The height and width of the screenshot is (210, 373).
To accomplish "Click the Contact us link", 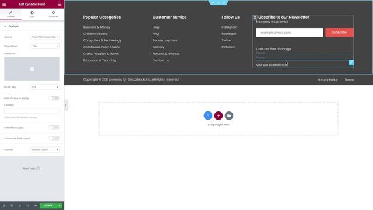I will 161,60.
